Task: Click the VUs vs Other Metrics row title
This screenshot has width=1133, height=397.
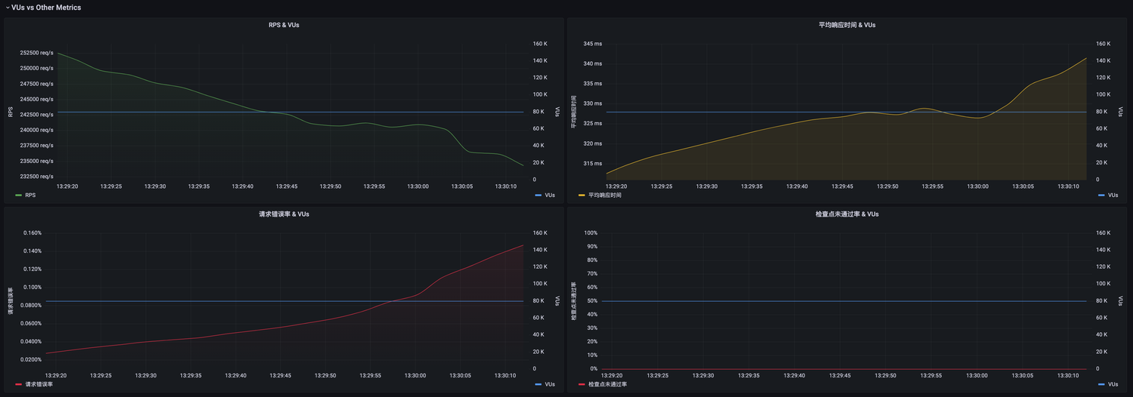Action: 46,8
